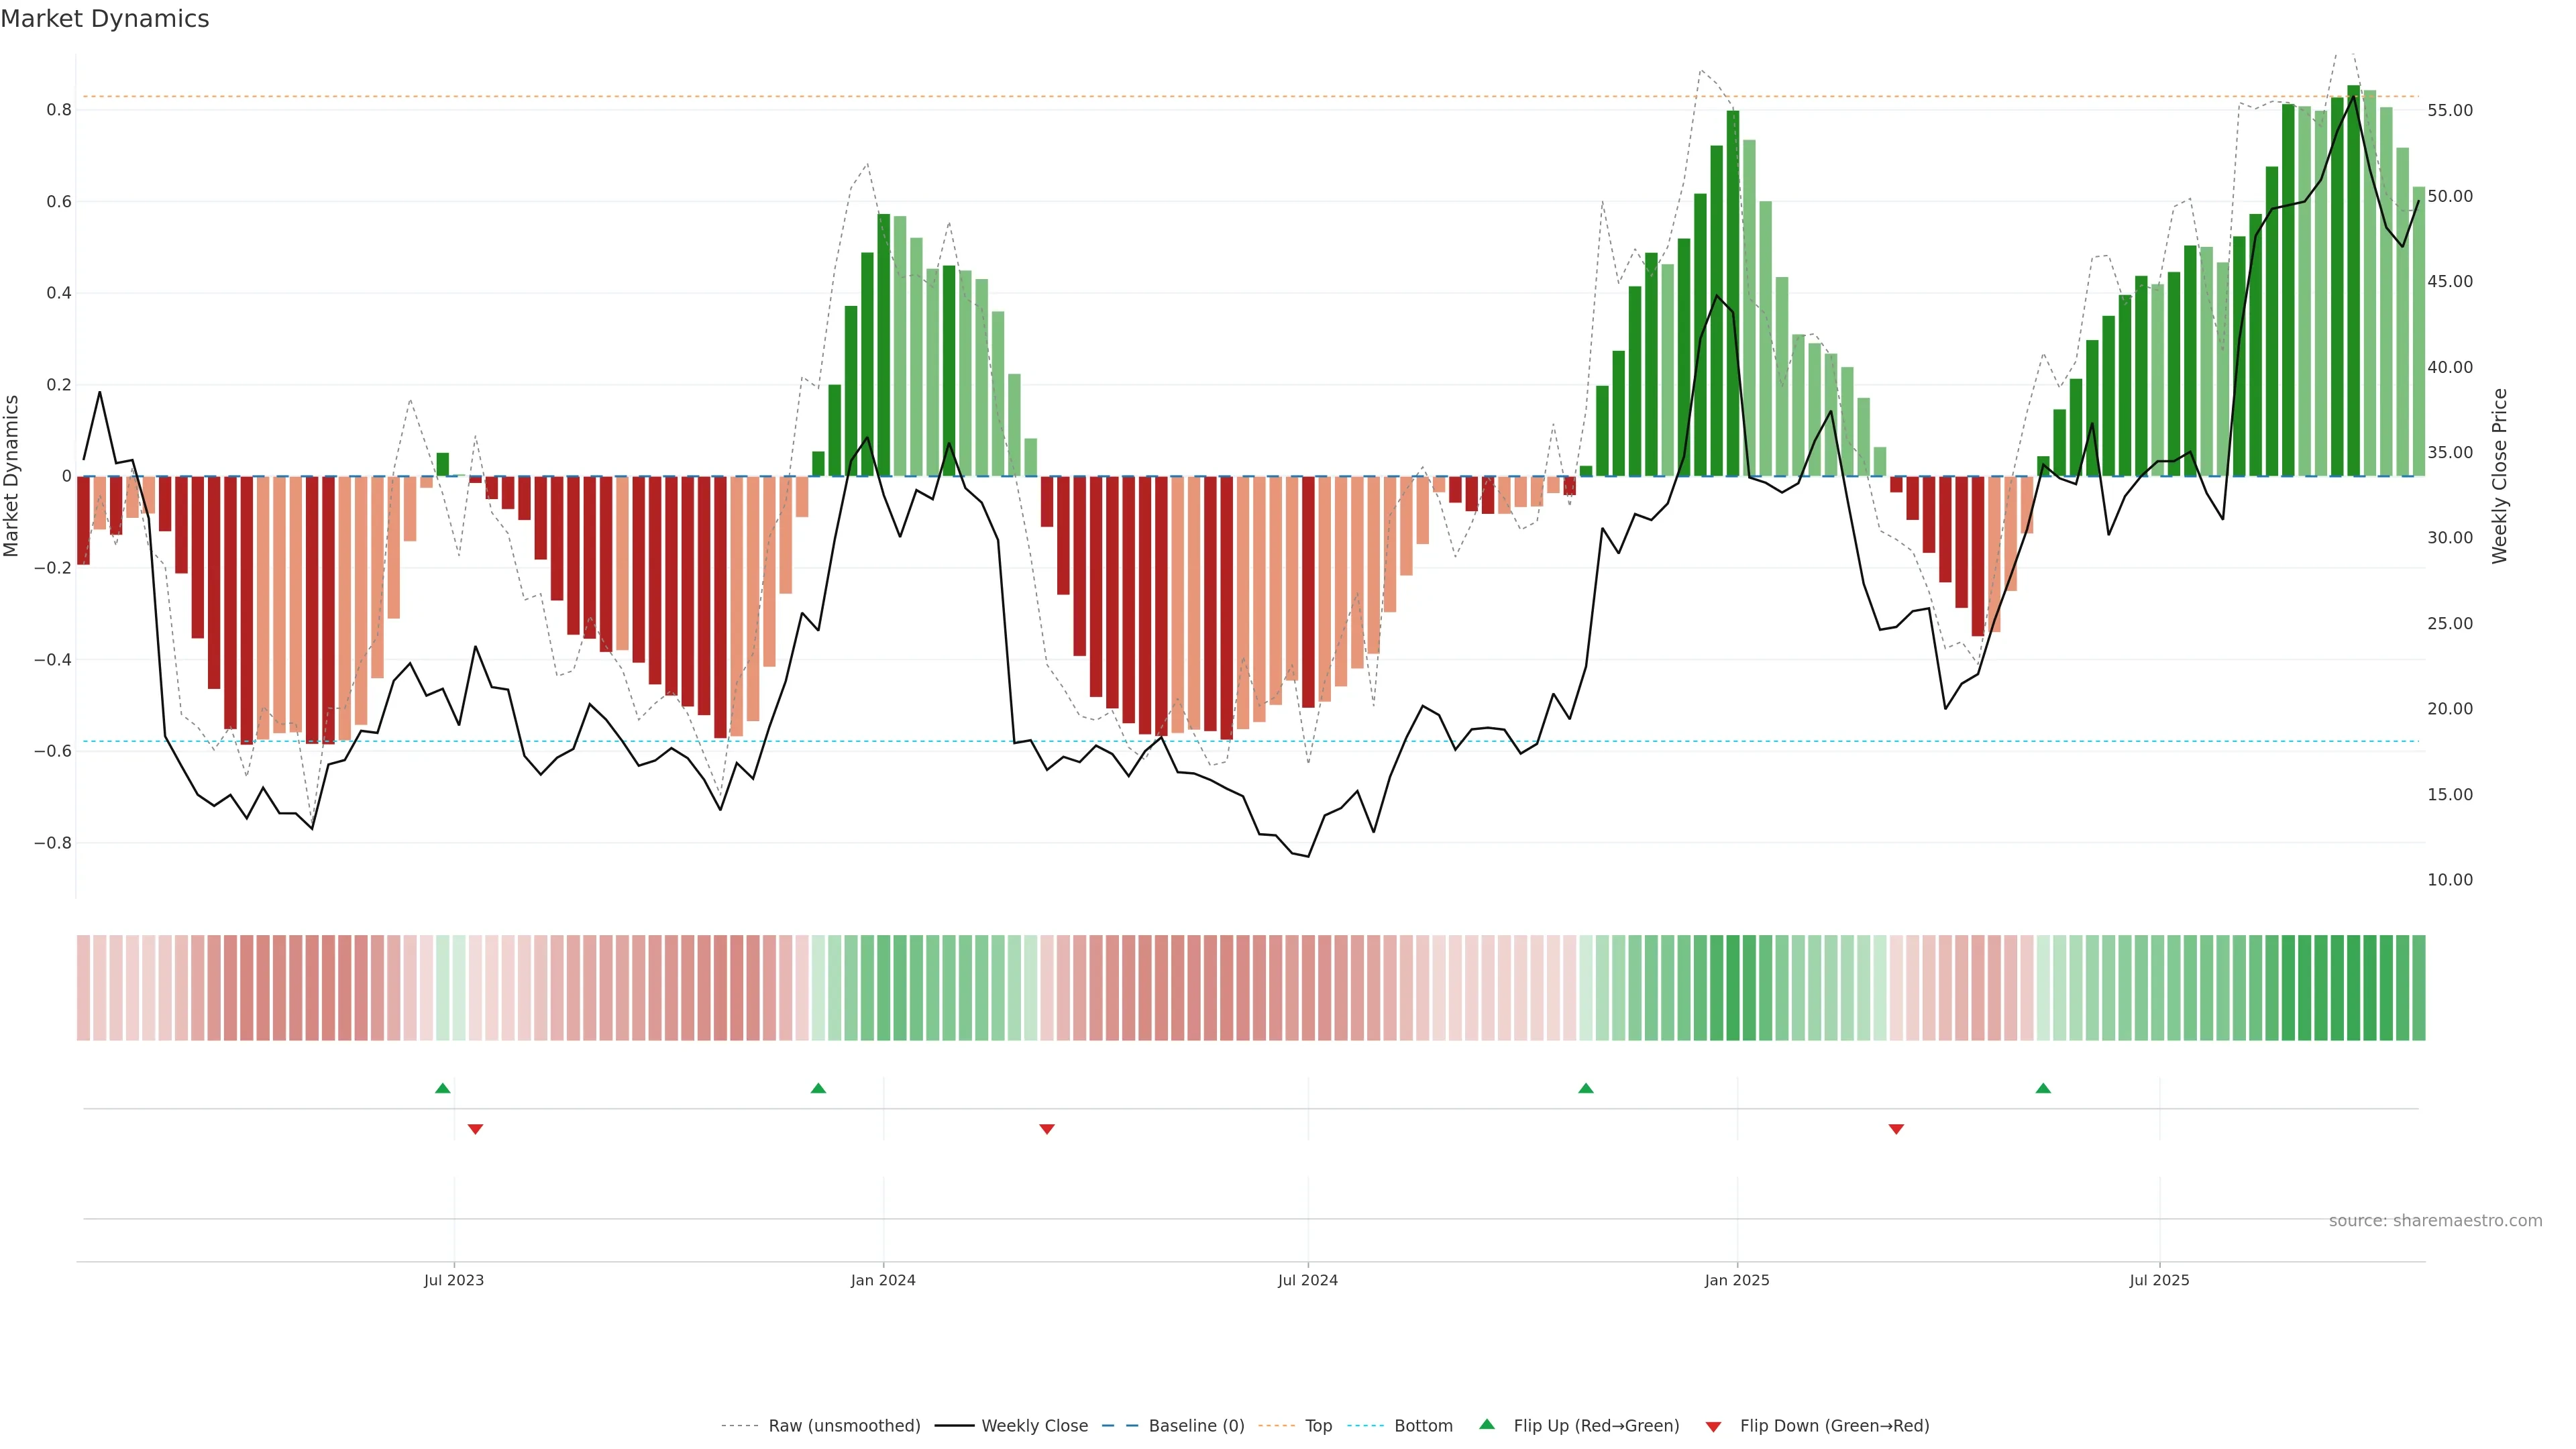Click the Jan 2025 x-axis label
2576x1449 pixels.
(x=1737, y=1280)
